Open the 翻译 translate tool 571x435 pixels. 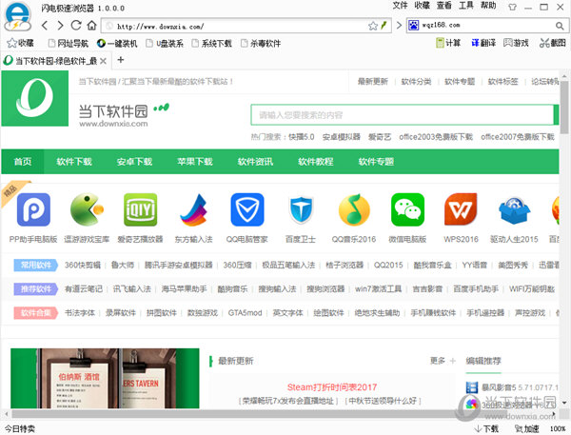coord(483,43)
